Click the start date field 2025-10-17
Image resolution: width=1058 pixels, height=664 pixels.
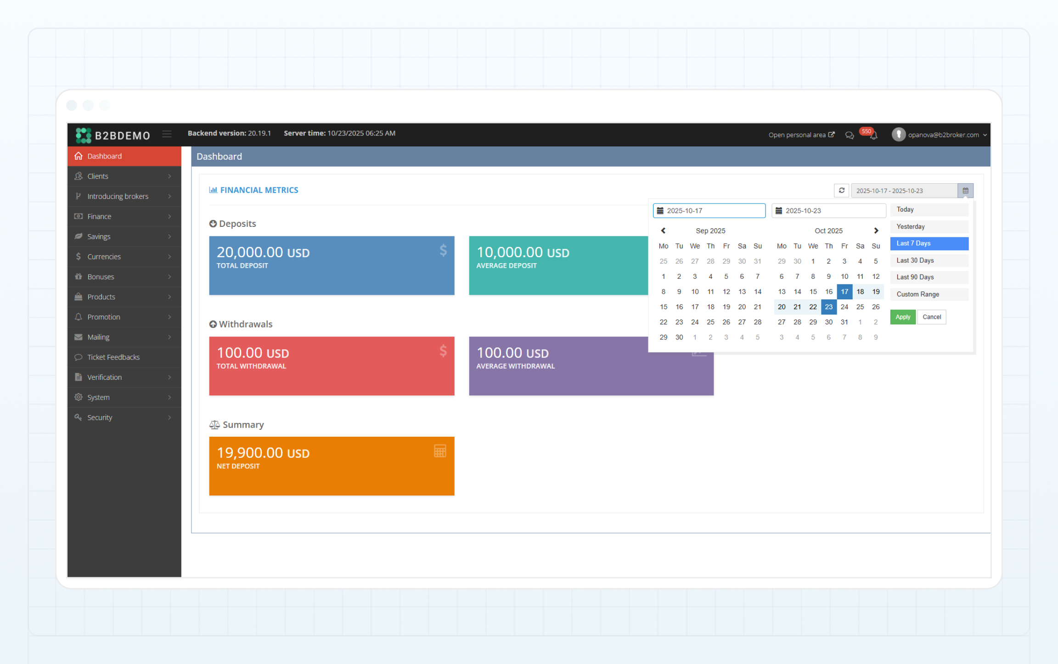709,211
